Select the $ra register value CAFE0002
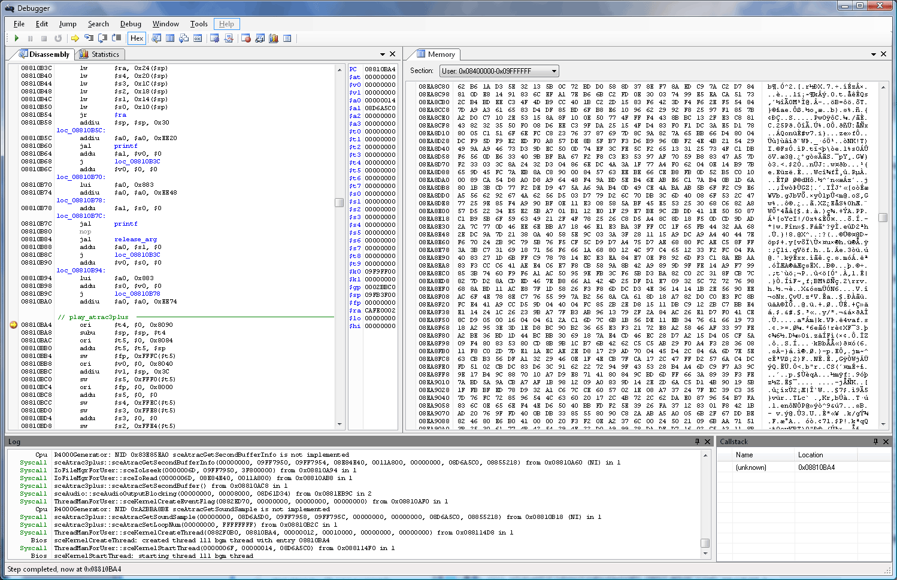The image size is (897, 580). coord(380,311)
